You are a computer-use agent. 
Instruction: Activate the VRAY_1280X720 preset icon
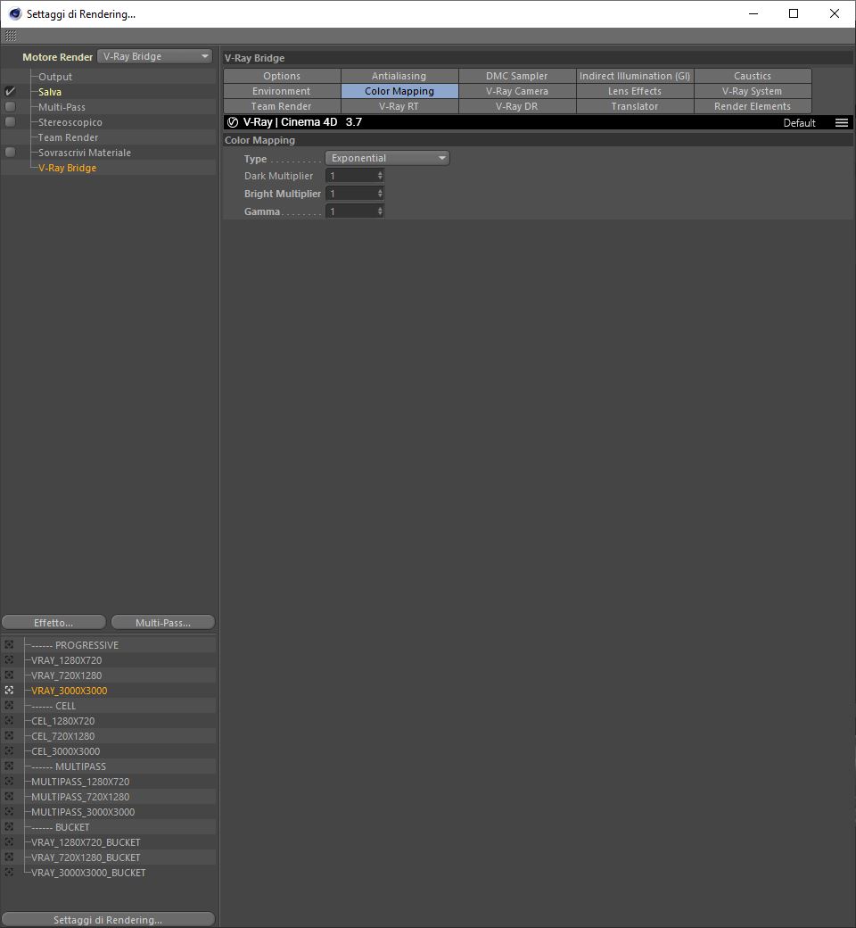click(9, 660)
